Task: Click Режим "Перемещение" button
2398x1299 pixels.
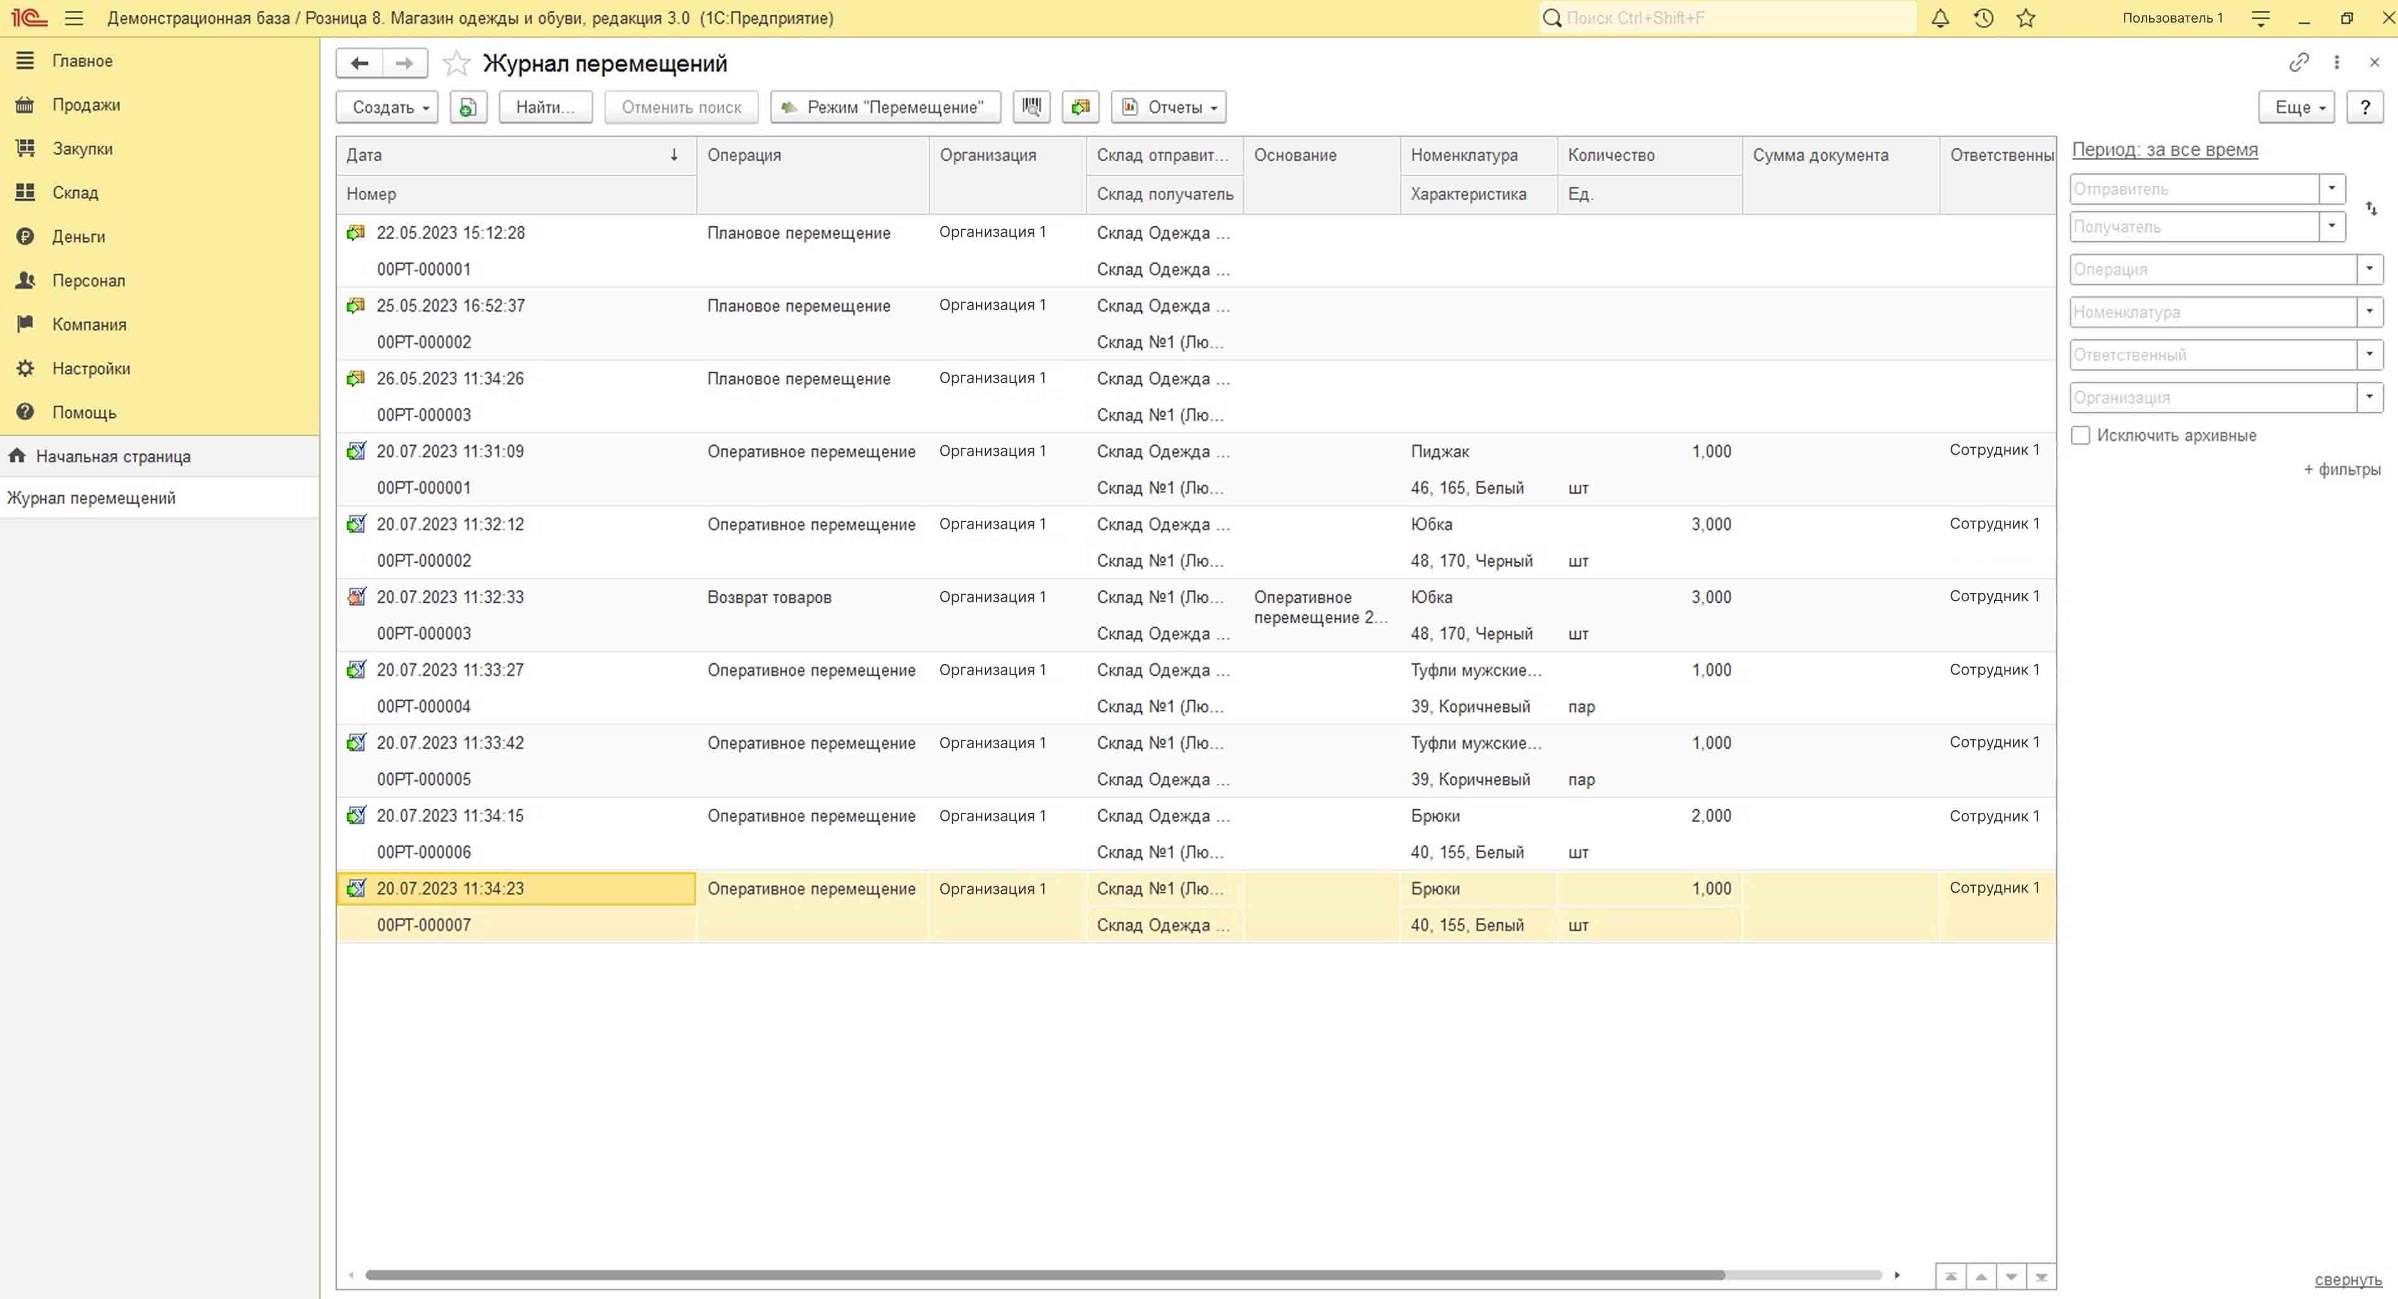Action: pyautogui.click(x=885, y=107)
